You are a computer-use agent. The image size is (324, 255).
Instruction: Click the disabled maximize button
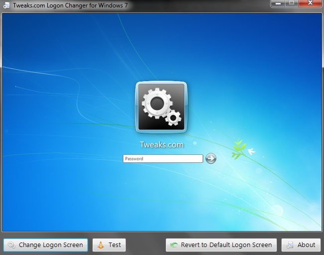[292, 3]
